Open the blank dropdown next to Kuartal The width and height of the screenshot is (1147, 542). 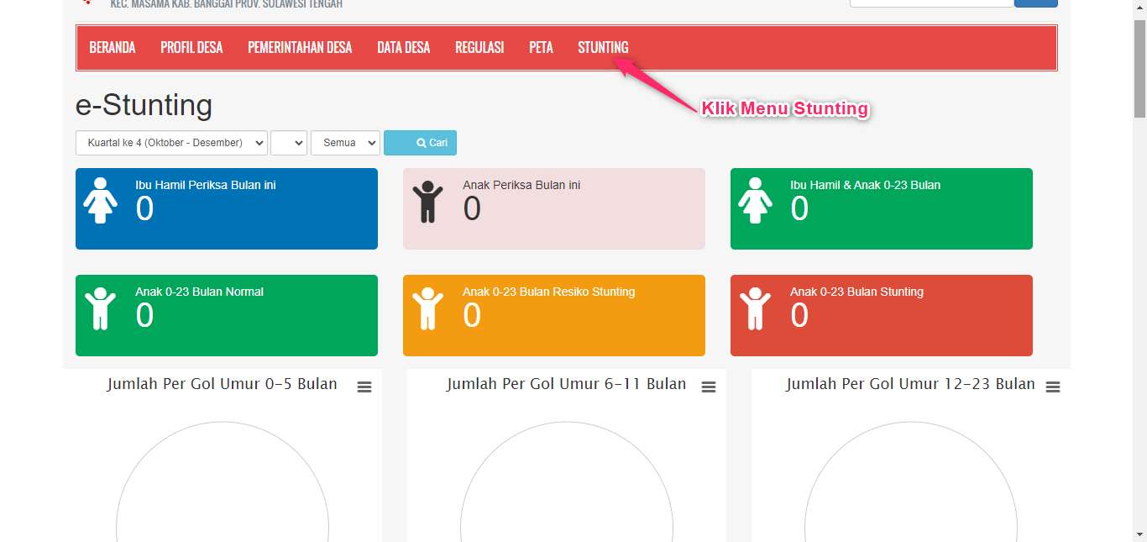(289, 143)
